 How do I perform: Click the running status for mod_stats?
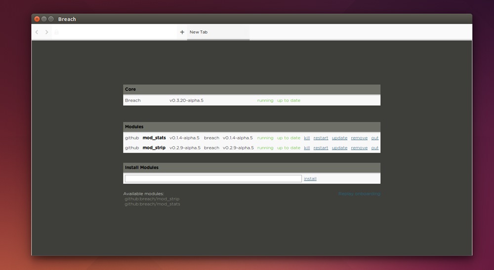(x=265, y=138)
